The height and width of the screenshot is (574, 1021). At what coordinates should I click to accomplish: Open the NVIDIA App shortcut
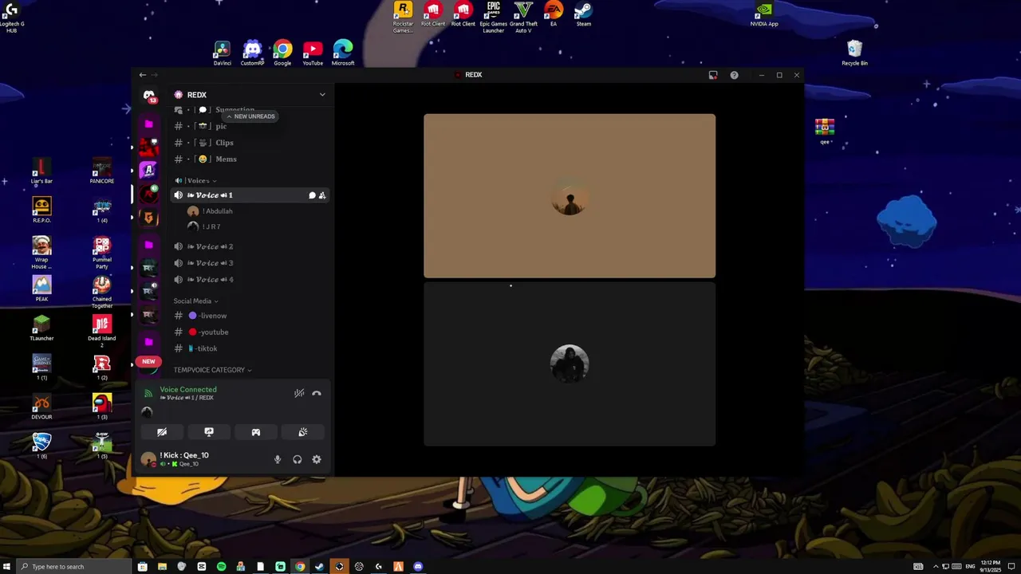coord(764,14)
